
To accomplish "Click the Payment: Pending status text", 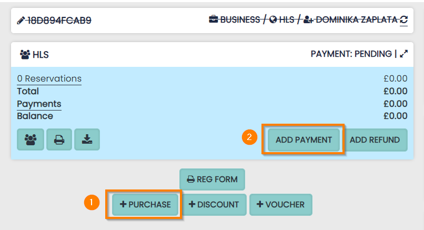I will 351,54.
